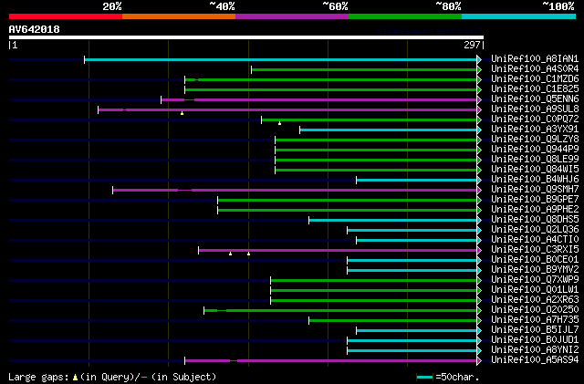Viewport: 584px width, 384px height.
Task: Open hit UniRef100_Q5ENN6
Action: (535, 99)
